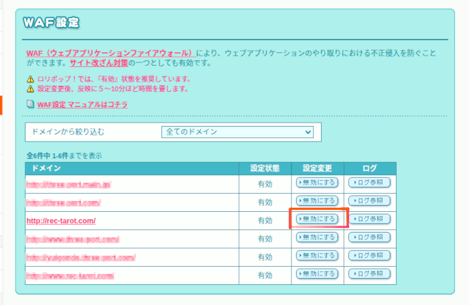
Task: Click 無効にする in the first domain row
Action: [318, 182]
